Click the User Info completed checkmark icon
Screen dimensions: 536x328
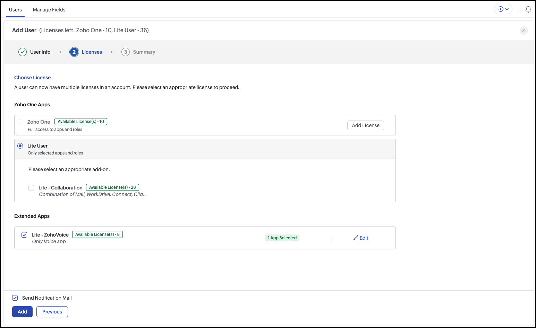click(x=23, y=52)
